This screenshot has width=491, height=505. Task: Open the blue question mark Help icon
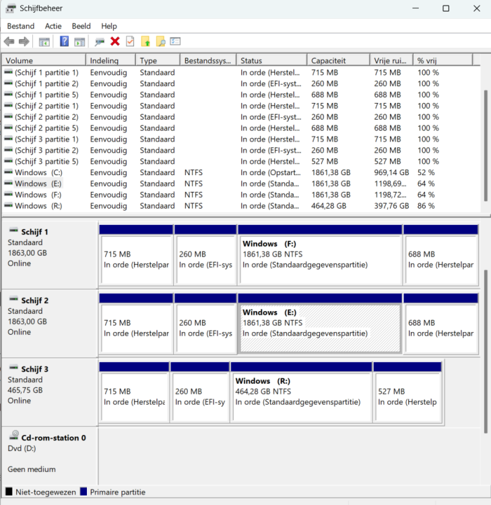64,42
